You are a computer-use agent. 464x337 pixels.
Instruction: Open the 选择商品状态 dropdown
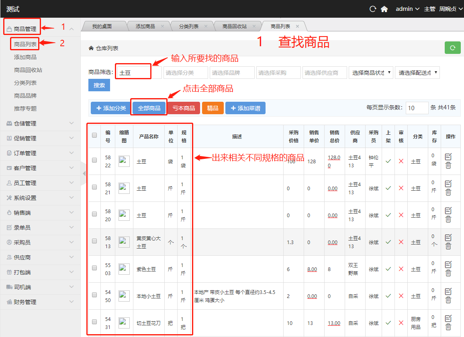pyautogui.click(x=371, y=73)
